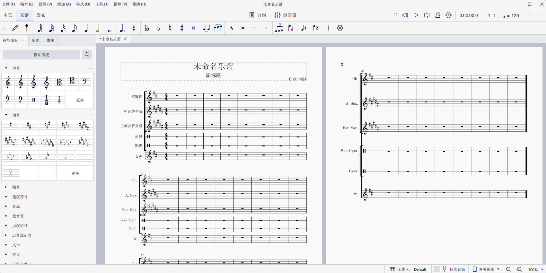Click the metronome icon
The image size is (546, 273).
(438, 15)
